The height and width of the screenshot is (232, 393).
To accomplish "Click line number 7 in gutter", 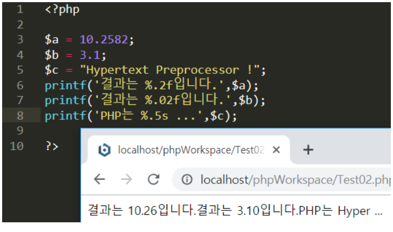I will tap(20, 100).
